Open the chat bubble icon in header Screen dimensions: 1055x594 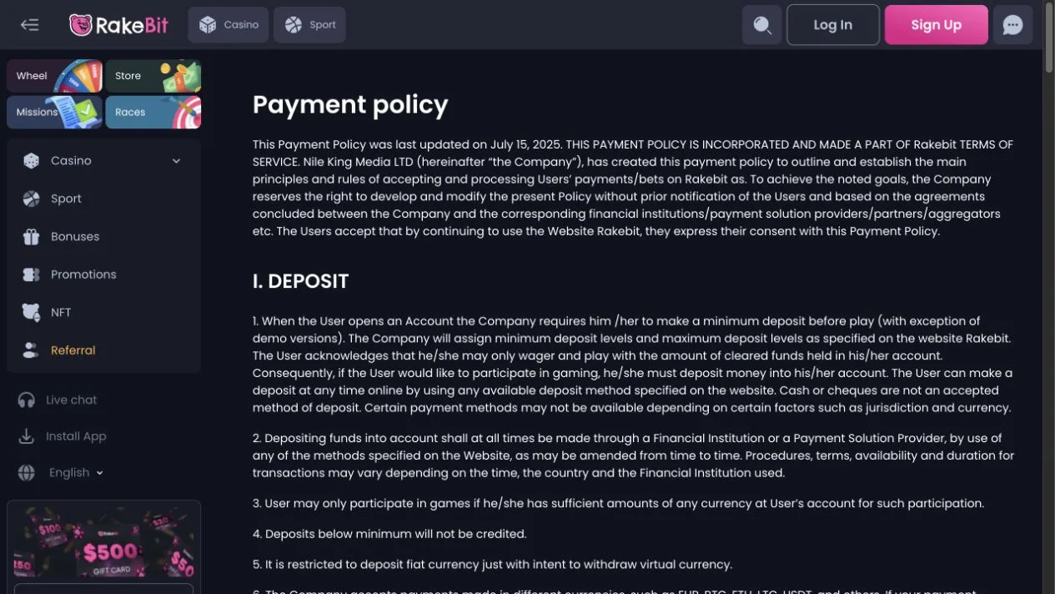click(x=1012, y=25)
